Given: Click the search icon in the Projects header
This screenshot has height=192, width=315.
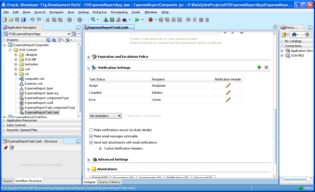Looking at the screenshot, I should tap(48, 40).
